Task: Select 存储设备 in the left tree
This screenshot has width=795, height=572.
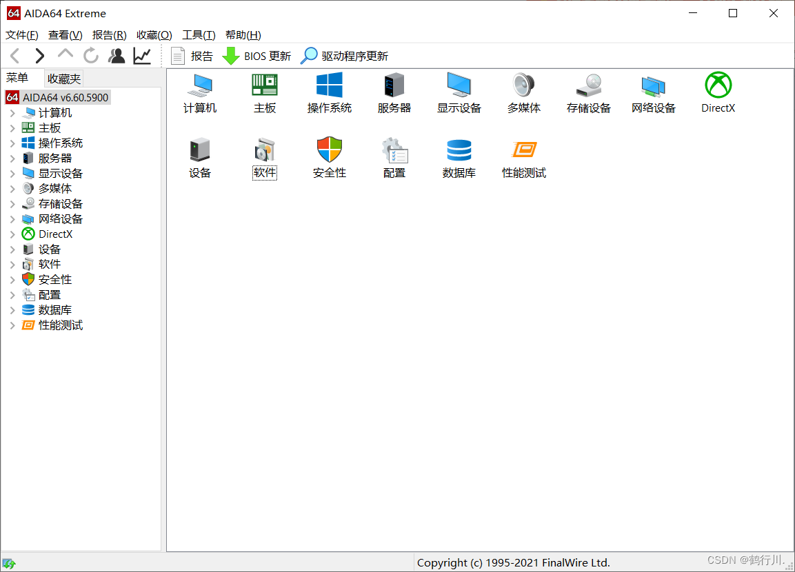Action: (52, 204)
